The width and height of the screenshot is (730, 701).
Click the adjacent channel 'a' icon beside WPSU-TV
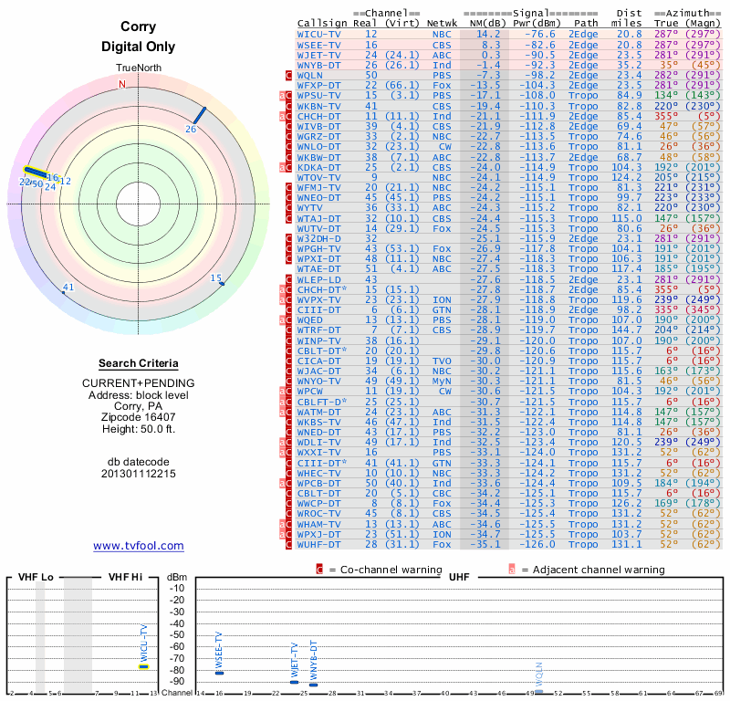(x=283, y=95)
